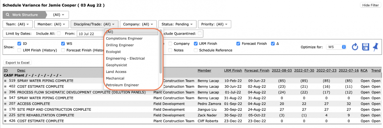383x128 pixels.
Task: Click the 2022-07-23 column header
Action: pyautogui.click(x=326, y=70)
